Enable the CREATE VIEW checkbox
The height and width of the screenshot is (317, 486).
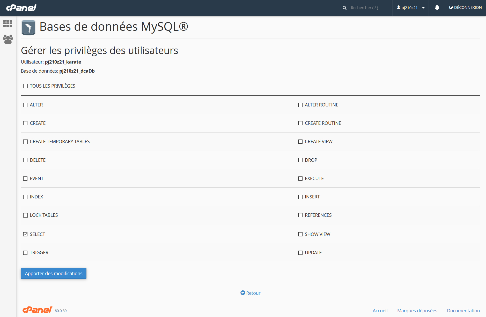300,142
